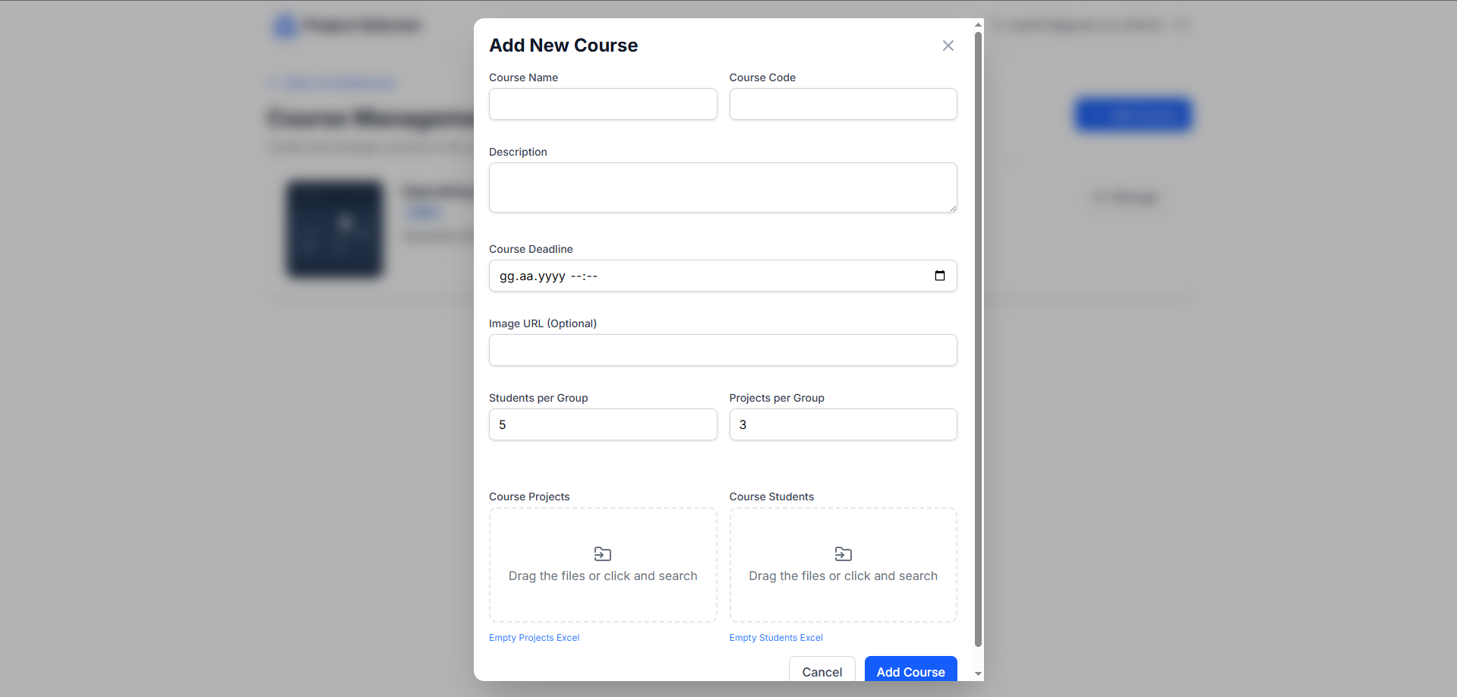Open the Course Projects file drop zone

tap(603, 565)
